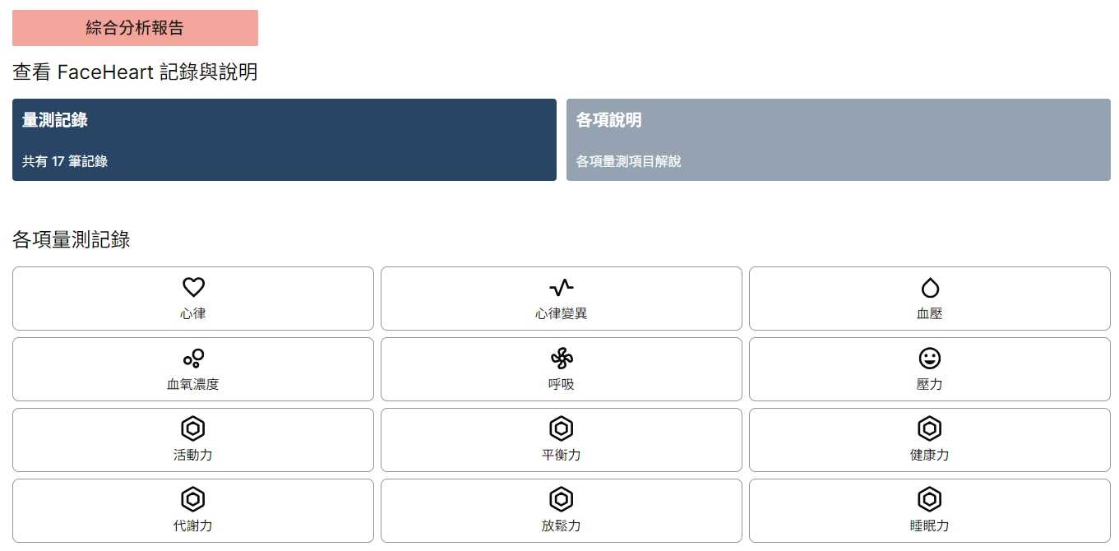
Task: Click the hexagon icon for 活動力
Action: 193,428
